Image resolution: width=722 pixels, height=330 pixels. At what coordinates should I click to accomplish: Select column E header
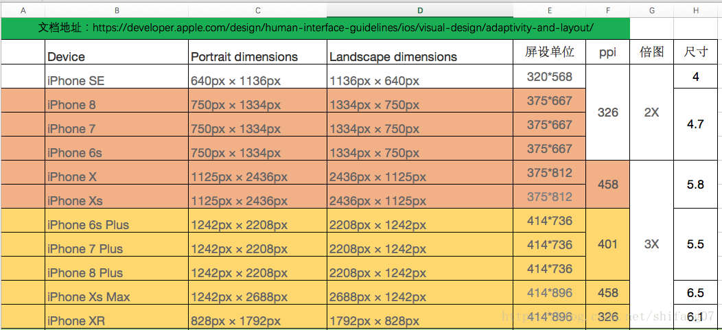click(x=550, y=10)
